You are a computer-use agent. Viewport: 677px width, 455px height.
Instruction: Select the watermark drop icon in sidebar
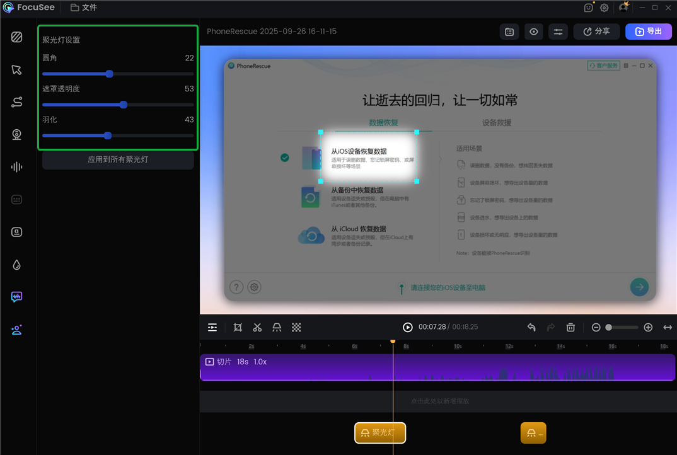pyautogui.click(x=16, y=265)
